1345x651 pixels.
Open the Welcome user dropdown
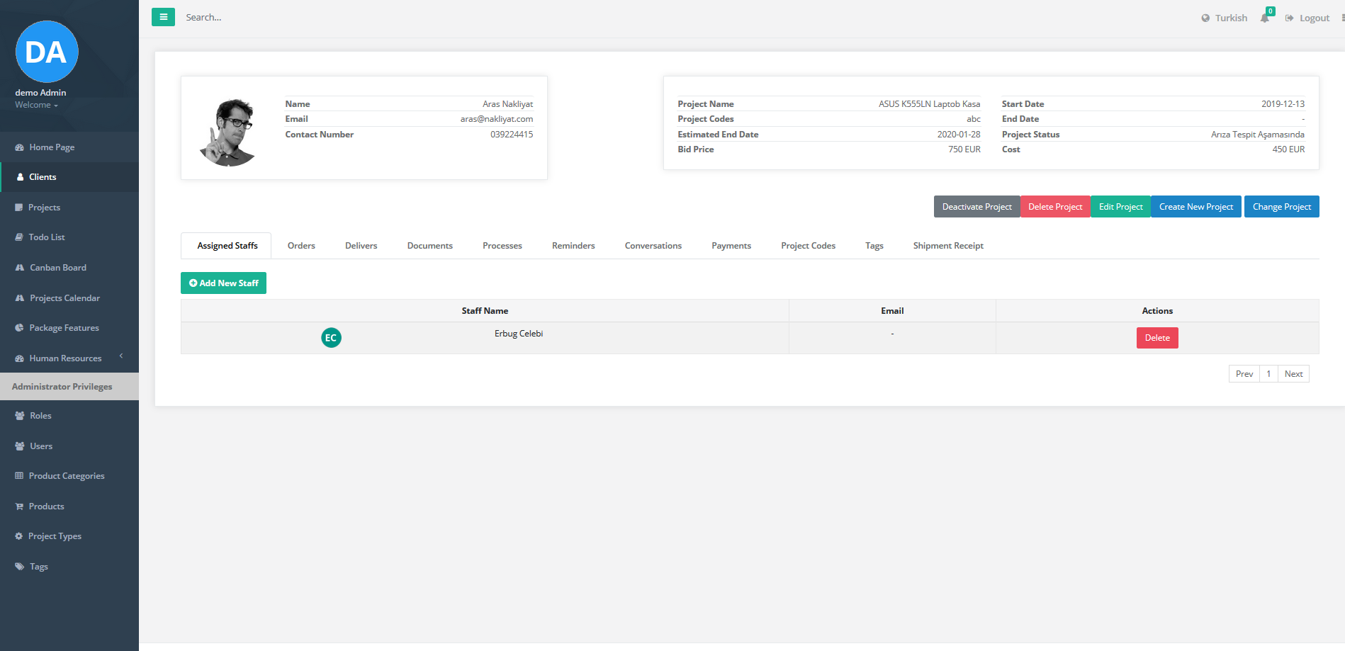(x=36, y=105)
